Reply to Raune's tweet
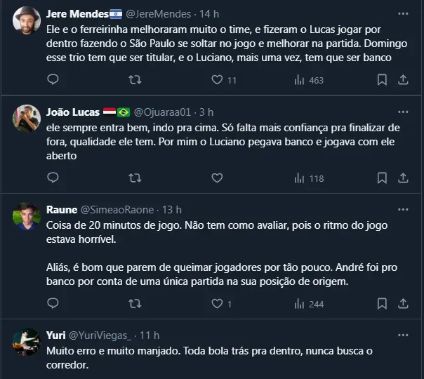Viewport: 424px width, 379px height. (x=53, y=303)
